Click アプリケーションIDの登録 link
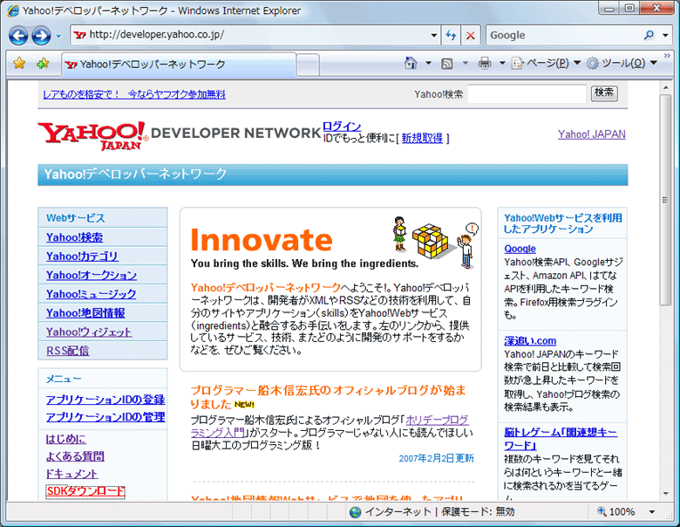The width and height of the screenshot is (680, 527). tap(105, 400)
